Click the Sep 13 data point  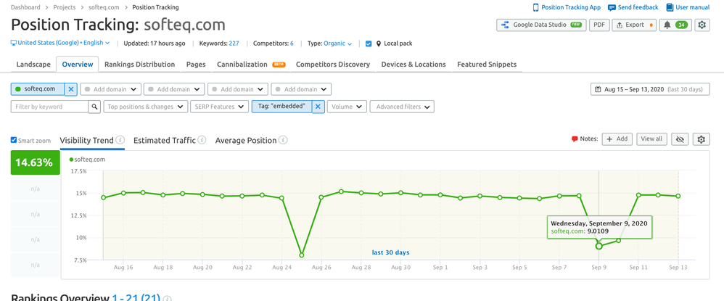[x=678, y=196]
